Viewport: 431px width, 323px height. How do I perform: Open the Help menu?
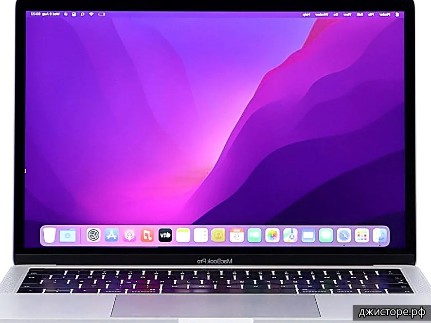point(306,15)
